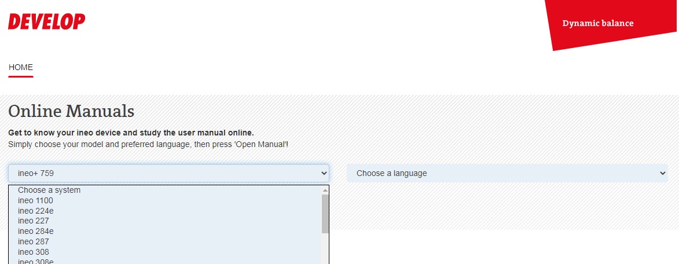
Task: Select the ineo 284e option
Action: pos(36,231)
